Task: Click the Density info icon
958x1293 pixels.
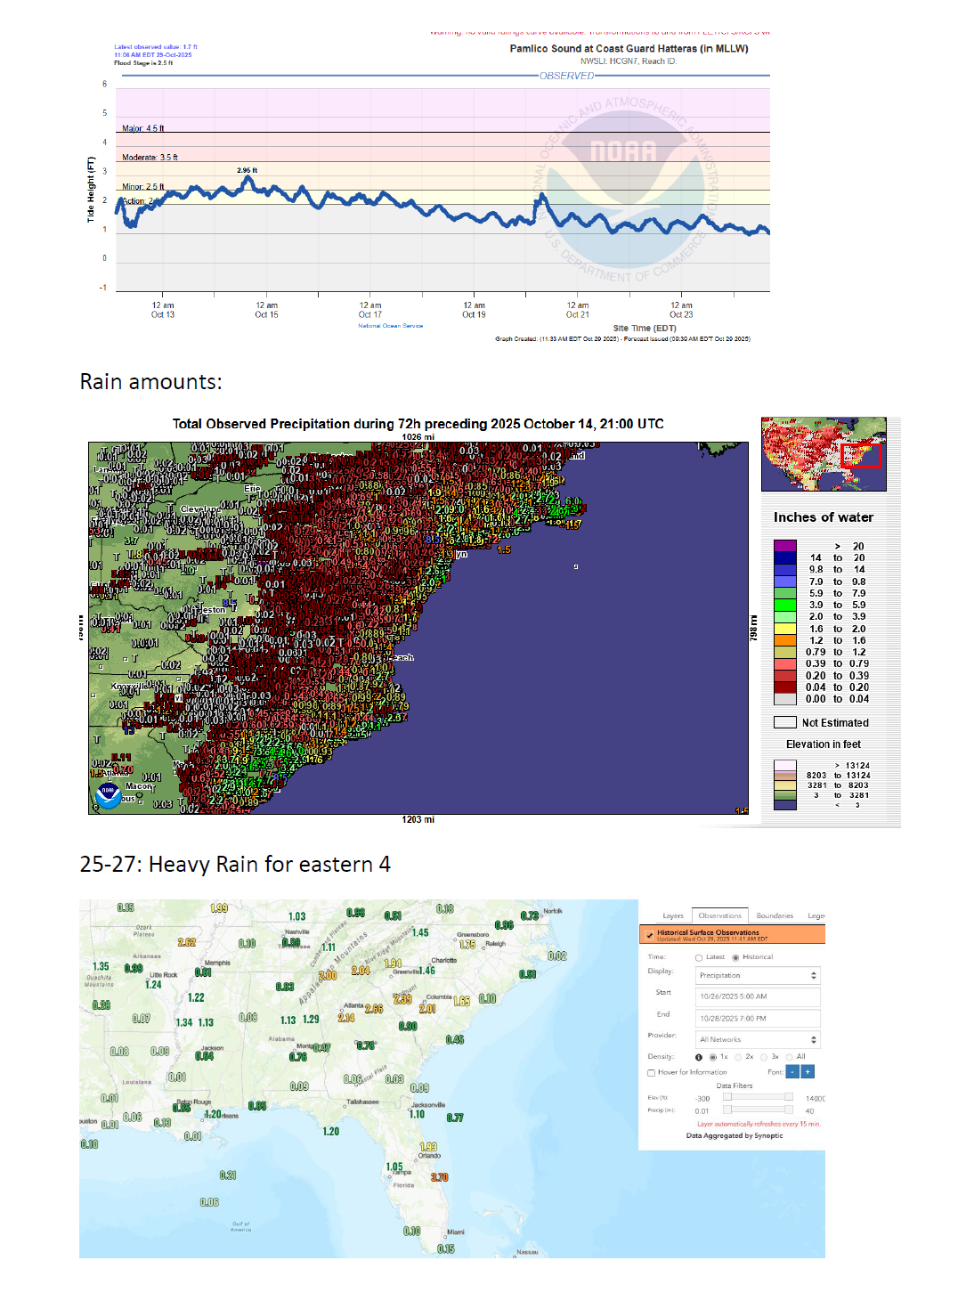Action: tap(699, 1057)
